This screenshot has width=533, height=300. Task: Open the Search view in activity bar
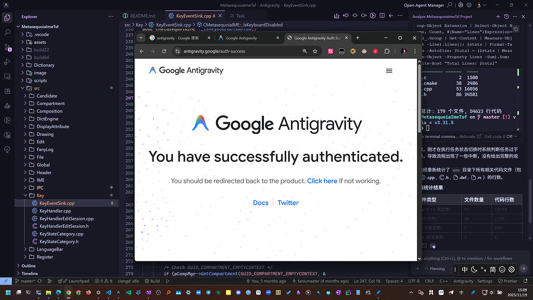tap(7, 32)
